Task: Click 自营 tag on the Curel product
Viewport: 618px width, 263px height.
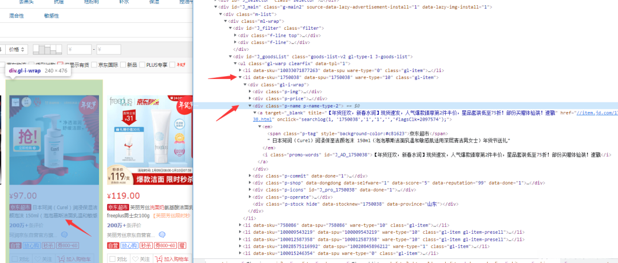Action: (x=15, y=246)
